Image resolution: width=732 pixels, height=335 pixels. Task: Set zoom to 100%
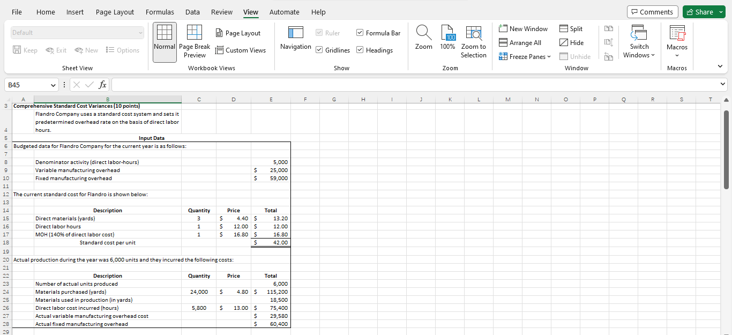[x=447, y=39]
